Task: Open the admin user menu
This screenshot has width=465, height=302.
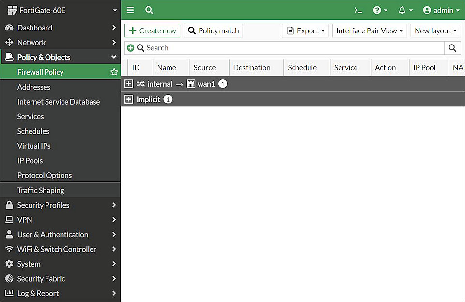Action: click(441, 10)
